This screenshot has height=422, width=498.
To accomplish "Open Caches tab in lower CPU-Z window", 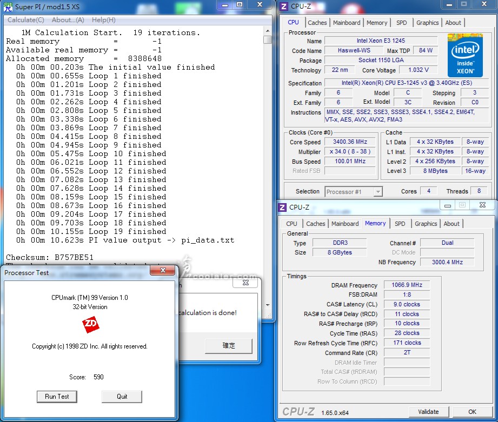I will click(315, 223).
